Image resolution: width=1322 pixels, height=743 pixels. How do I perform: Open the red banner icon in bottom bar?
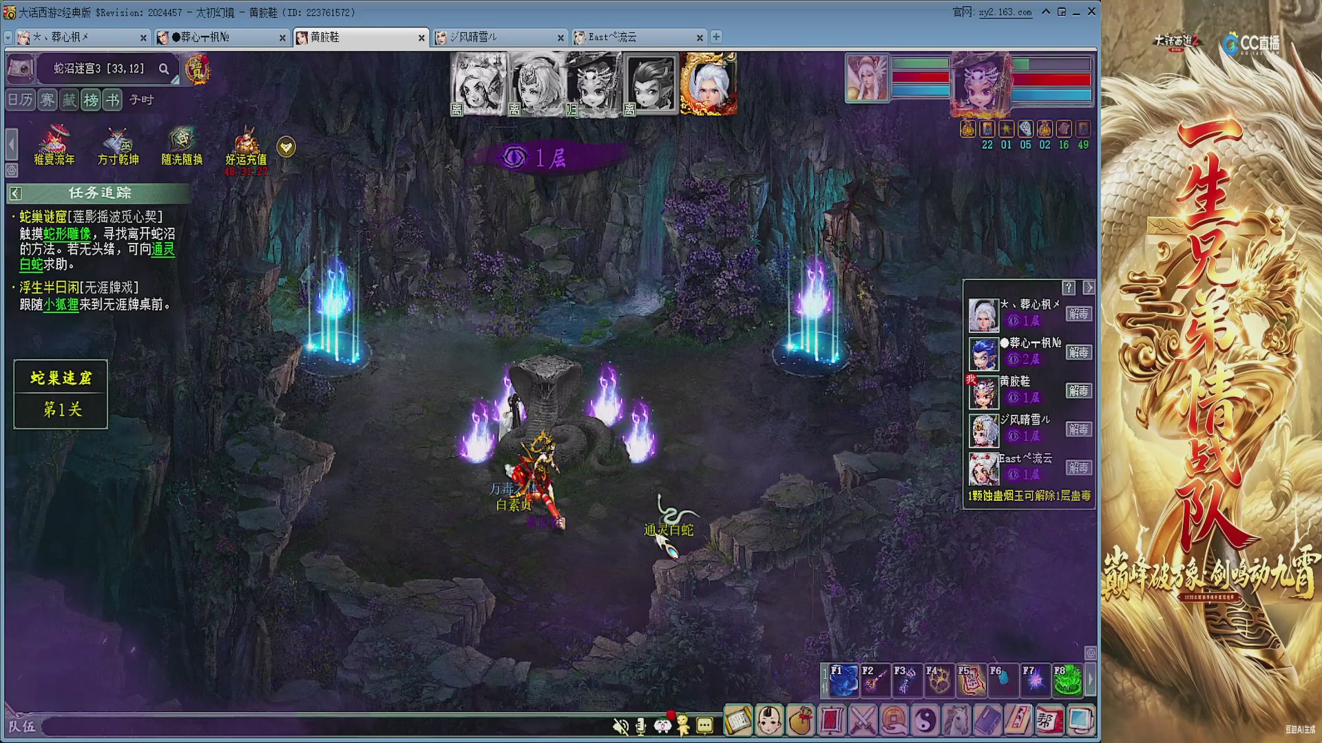tap(832, 721)
